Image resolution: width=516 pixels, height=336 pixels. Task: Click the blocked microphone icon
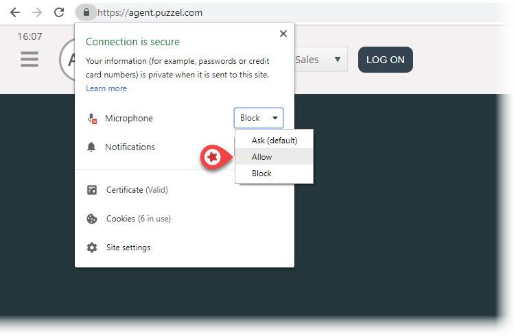point(92,119)
